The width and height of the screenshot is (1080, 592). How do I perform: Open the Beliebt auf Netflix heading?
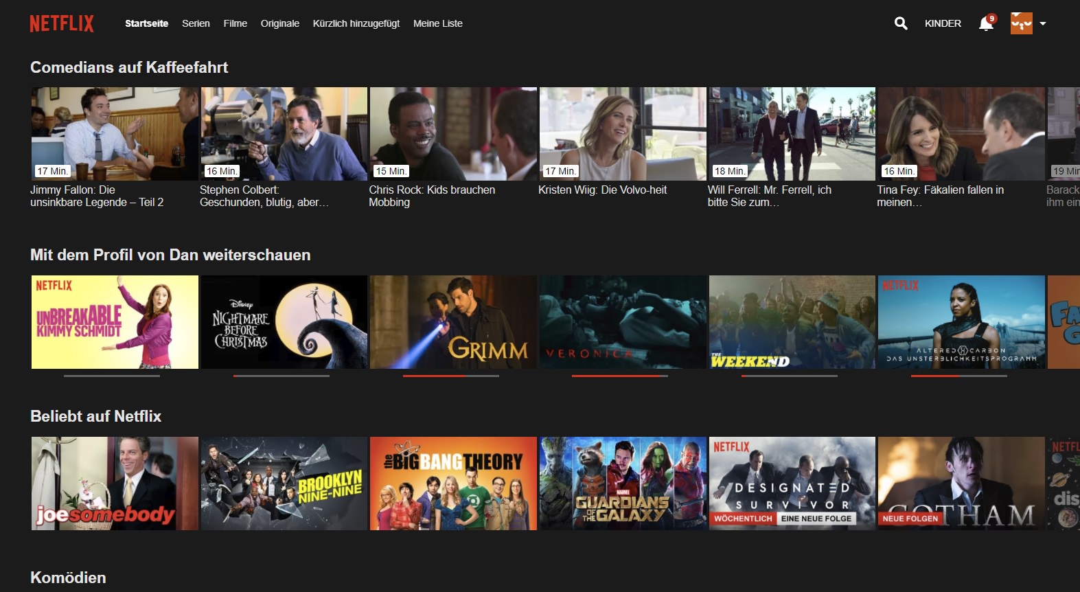[95, 416]
